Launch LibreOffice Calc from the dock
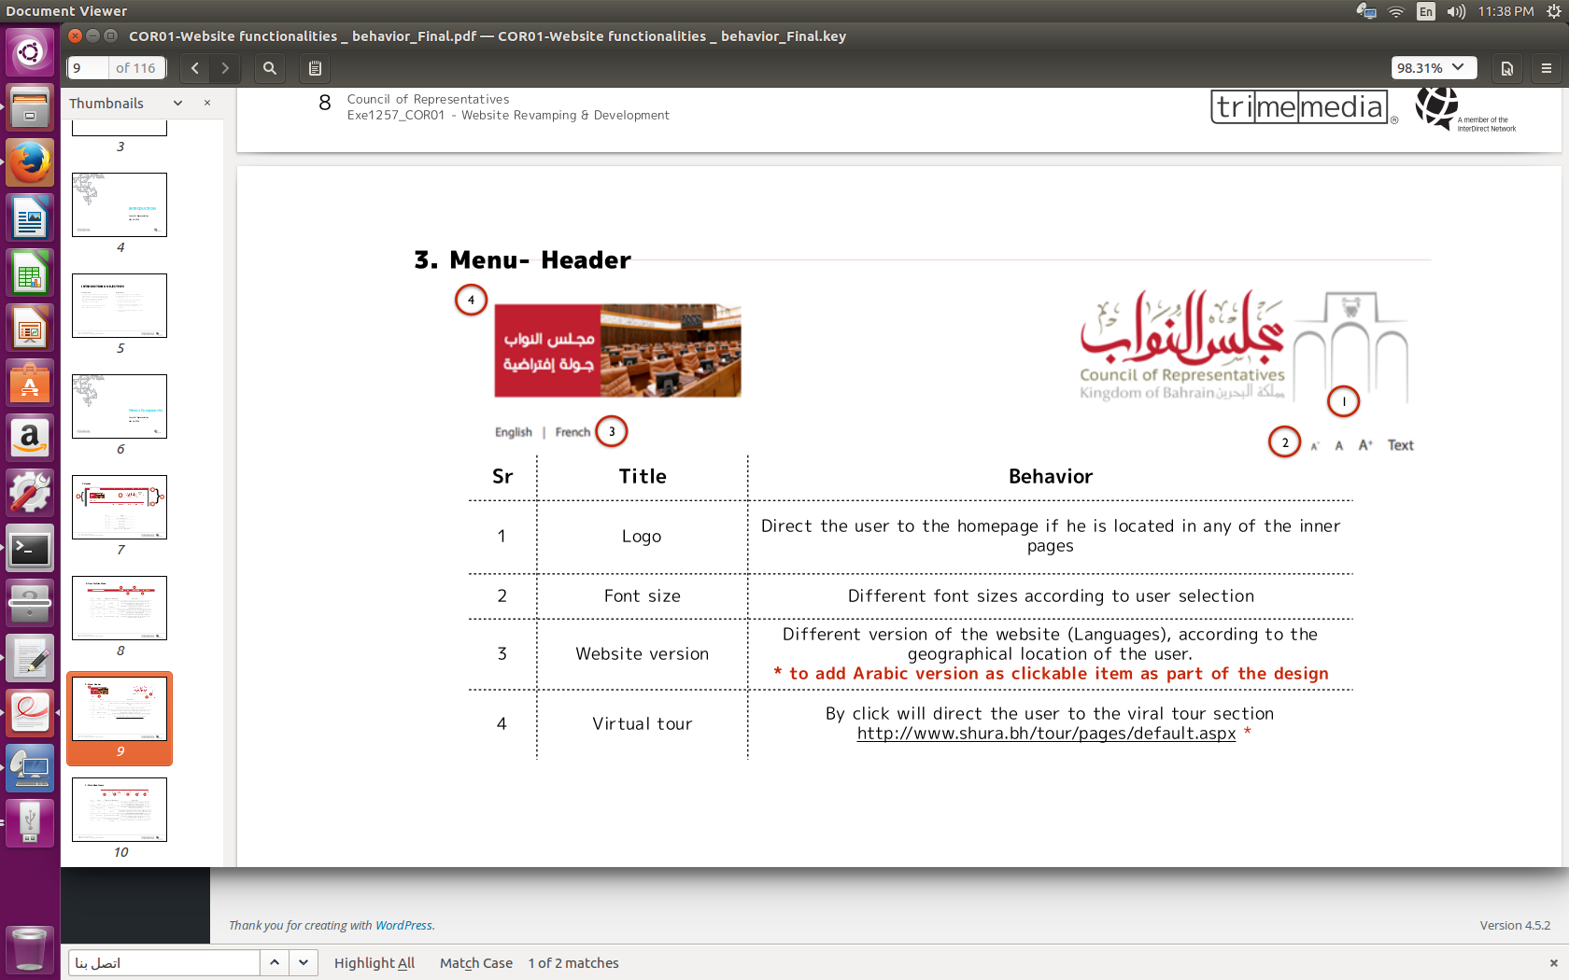The image size is (1569, 980). pos(30,273)
